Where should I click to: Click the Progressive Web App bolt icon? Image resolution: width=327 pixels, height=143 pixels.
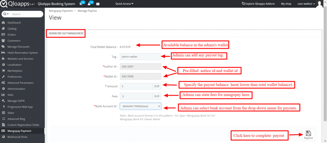tap(3, 107)
